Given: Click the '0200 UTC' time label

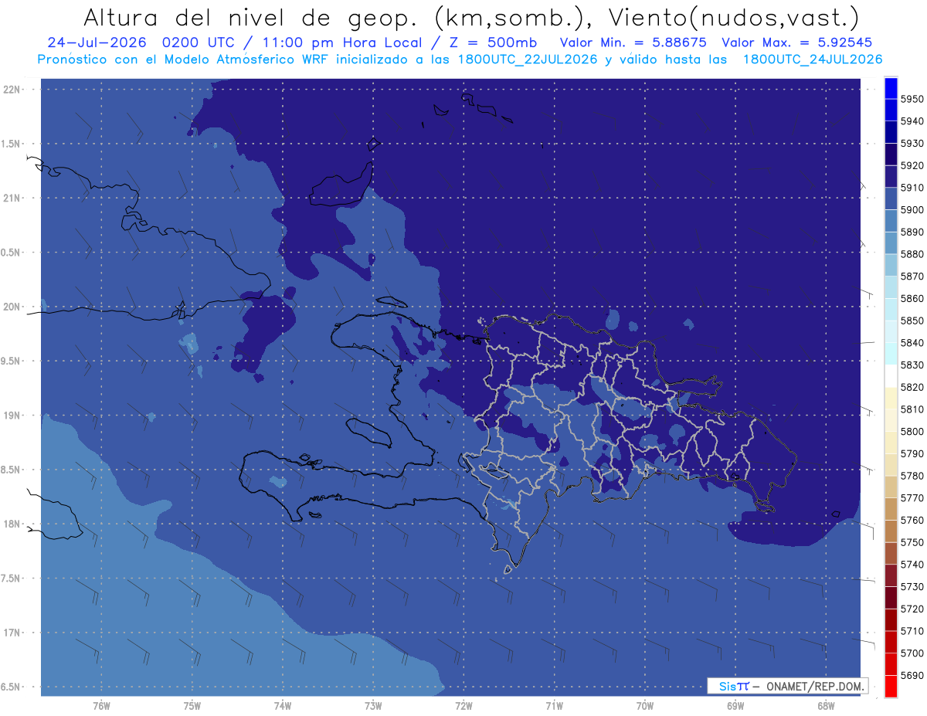Looking at the screenshot, I should point(199,43).
